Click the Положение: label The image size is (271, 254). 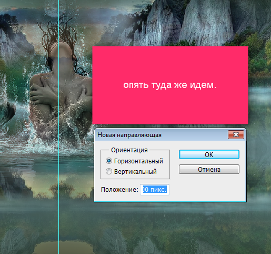119,190
